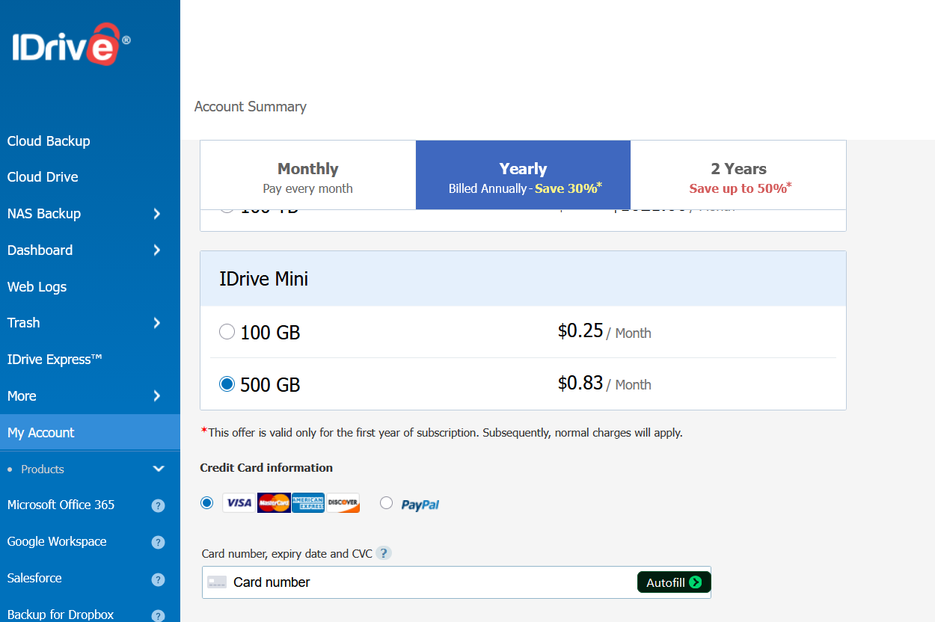This screenshot has width=935, height=622.
Task: Click the Account Summary heading
Action: 251,107
